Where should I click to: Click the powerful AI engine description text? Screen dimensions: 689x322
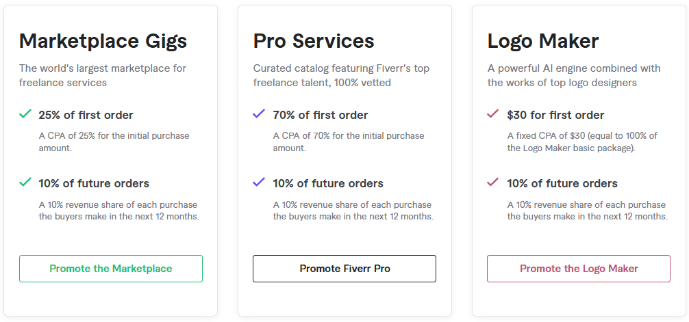[x=574, y=75]
